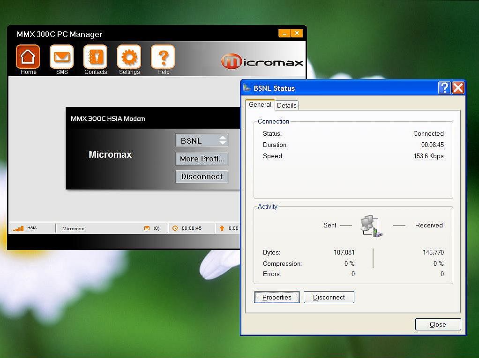Image resolution: width=479 pixels, height=358 pixels.
Task: Click the More Profi... button
Action: pos(202,159)
